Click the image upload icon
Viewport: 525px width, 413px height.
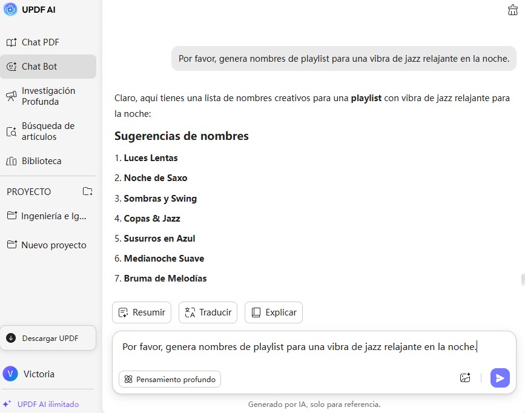pyautogui.click(x=465, y=378)
